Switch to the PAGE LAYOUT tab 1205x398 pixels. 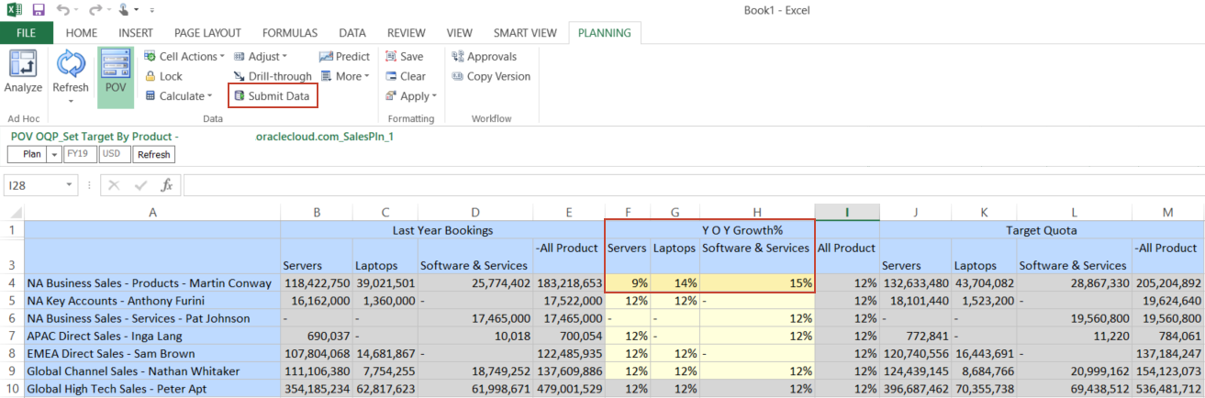(x=207, y=33)
